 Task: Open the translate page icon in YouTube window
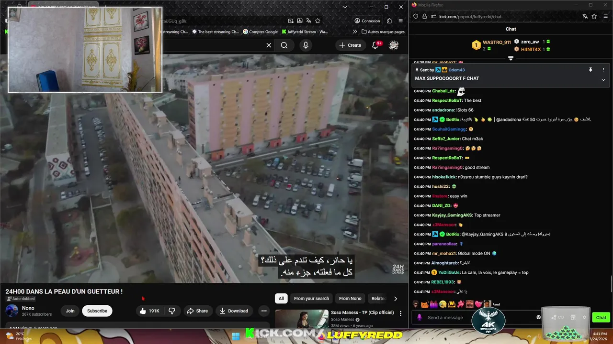pos(308,21)
